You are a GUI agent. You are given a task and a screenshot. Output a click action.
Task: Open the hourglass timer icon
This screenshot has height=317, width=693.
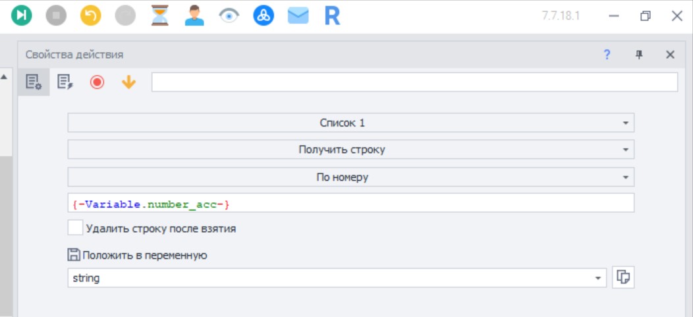point(159,15)
